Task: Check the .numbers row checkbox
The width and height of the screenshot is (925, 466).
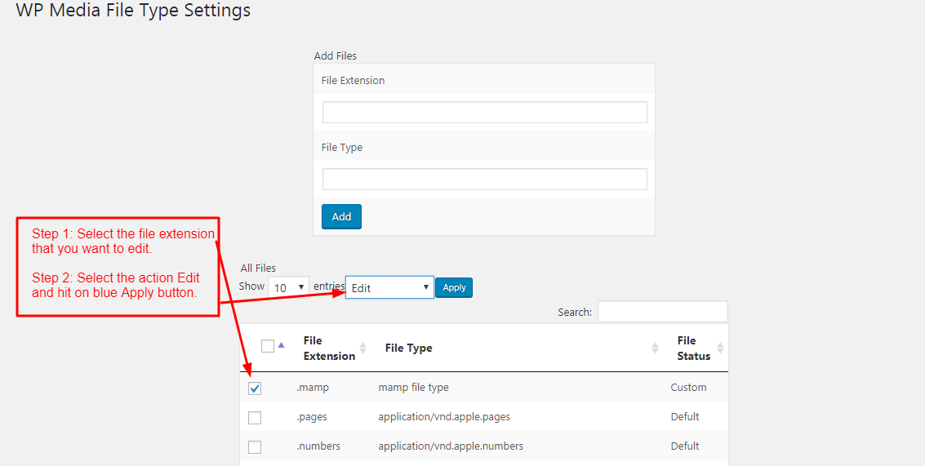Action: pos(255,447)
